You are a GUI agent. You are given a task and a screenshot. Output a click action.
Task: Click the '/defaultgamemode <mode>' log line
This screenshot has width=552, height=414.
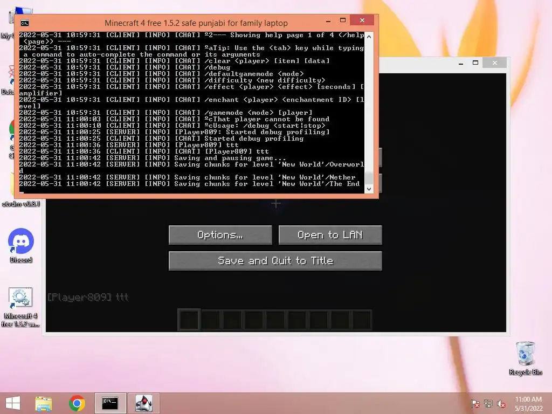tap(161, 73)
